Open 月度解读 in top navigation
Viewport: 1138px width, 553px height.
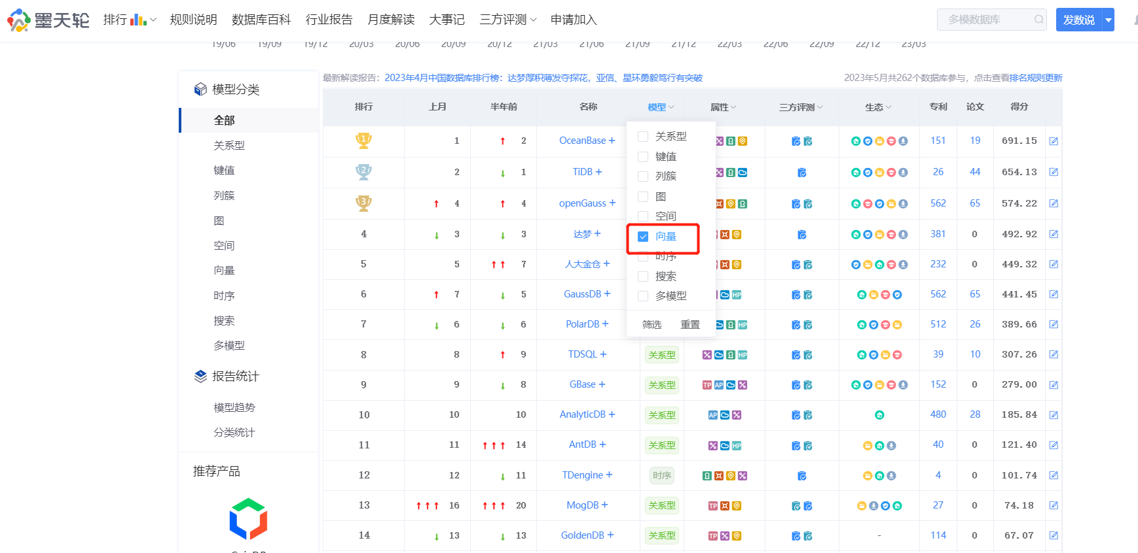point(391,20)
